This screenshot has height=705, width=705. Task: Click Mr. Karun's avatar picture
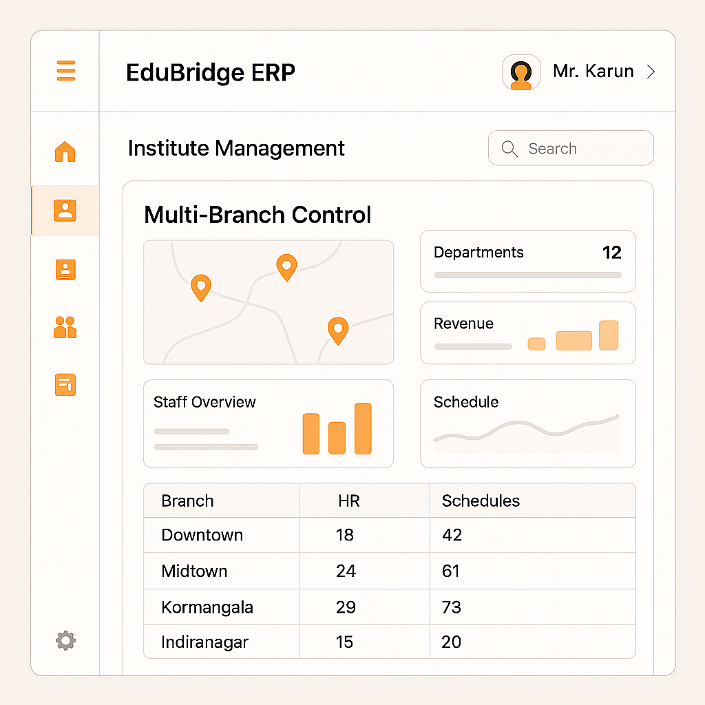tap(521, 72)
